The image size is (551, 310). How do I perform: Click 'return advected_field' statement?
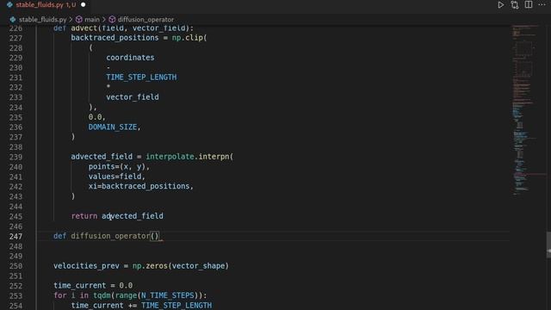[x=117, y=216]
